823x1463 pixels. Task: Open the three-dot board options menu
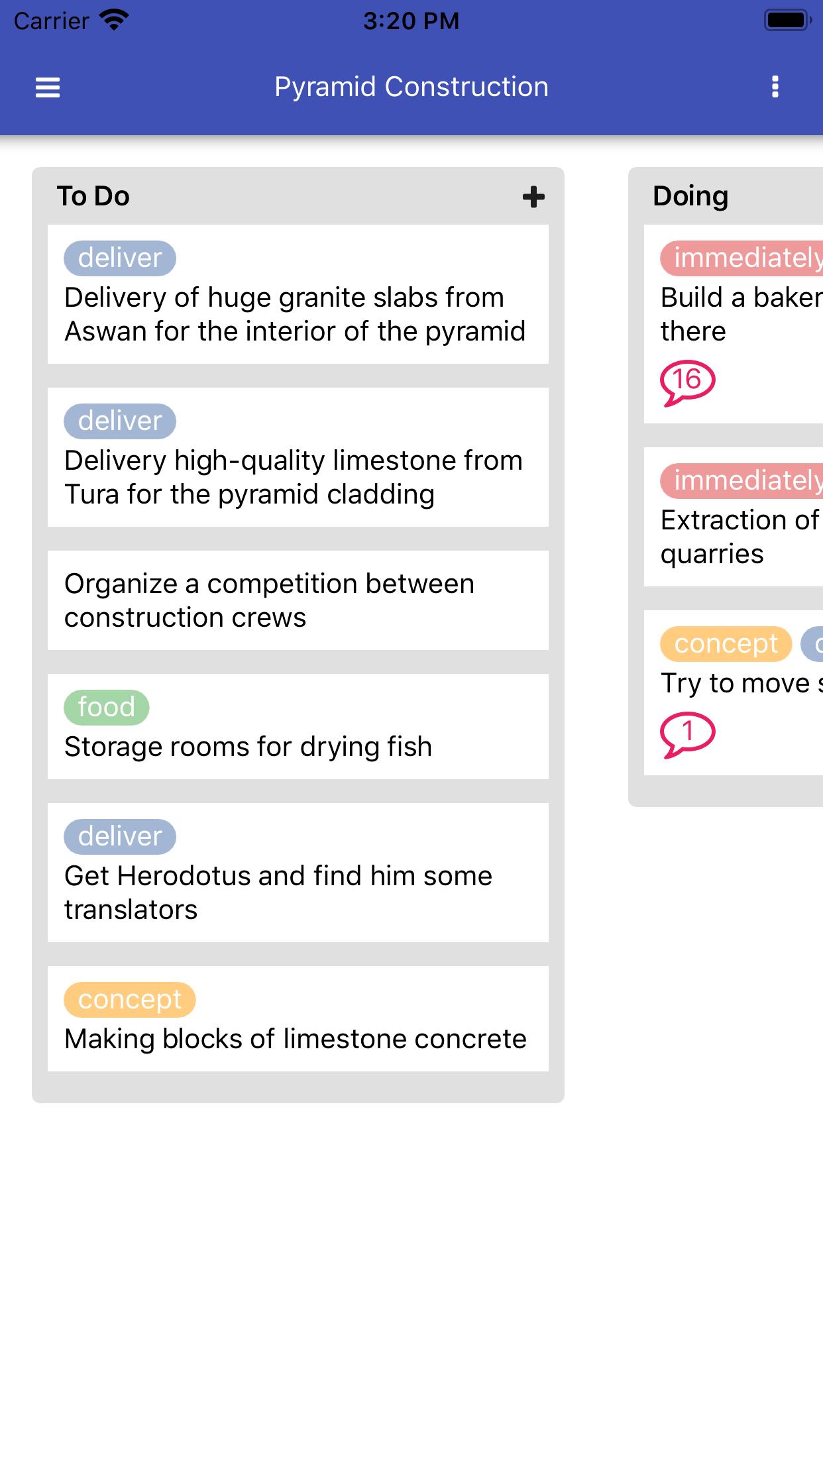pyautogui.click(x=775, y=87)
